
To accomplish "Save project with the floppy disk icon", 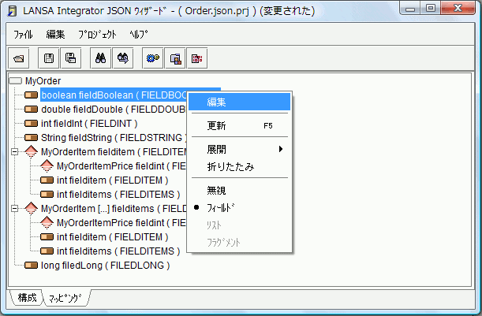I will (49, 58).
